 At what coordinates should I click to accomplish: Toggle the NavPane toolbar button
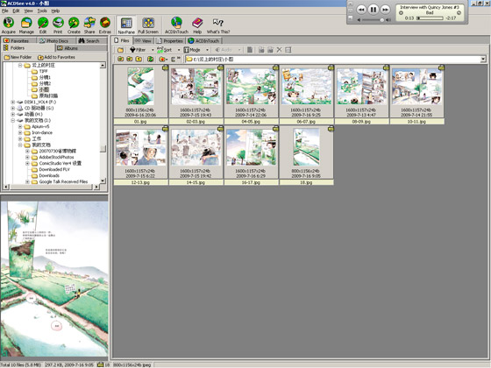point(126,25)
